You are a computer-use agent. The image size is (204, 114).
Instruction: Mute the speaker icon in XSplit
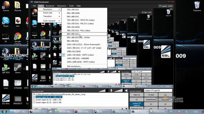point(126,91)
